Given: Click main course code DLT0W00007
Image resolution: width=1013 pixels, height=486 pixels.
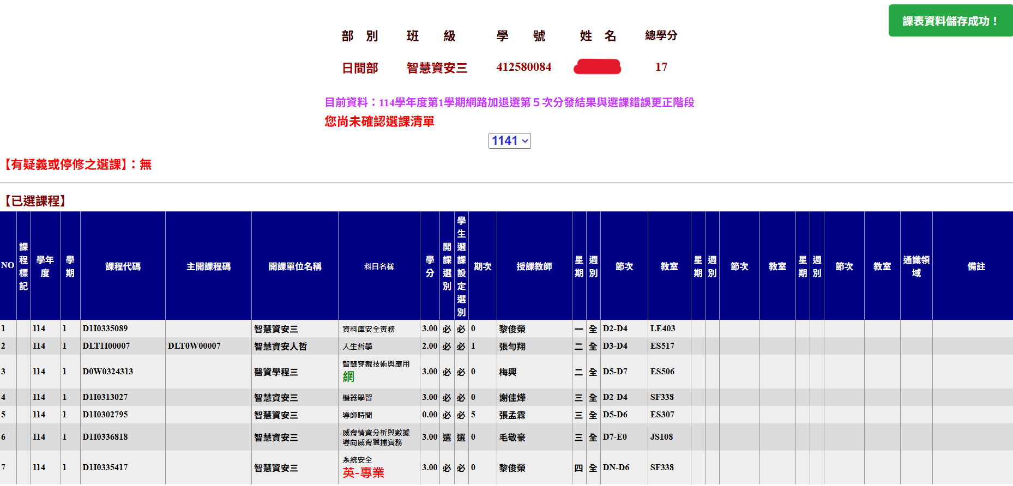Looking at the screenshot, I should pos(194,346).
